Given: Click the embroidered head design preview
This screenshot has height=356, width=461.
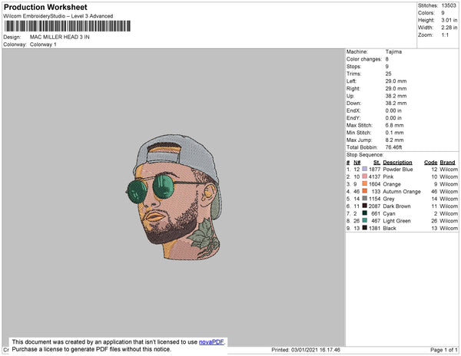Looking at the screenshot, I should pyautogui.click(x=174, y=197).
